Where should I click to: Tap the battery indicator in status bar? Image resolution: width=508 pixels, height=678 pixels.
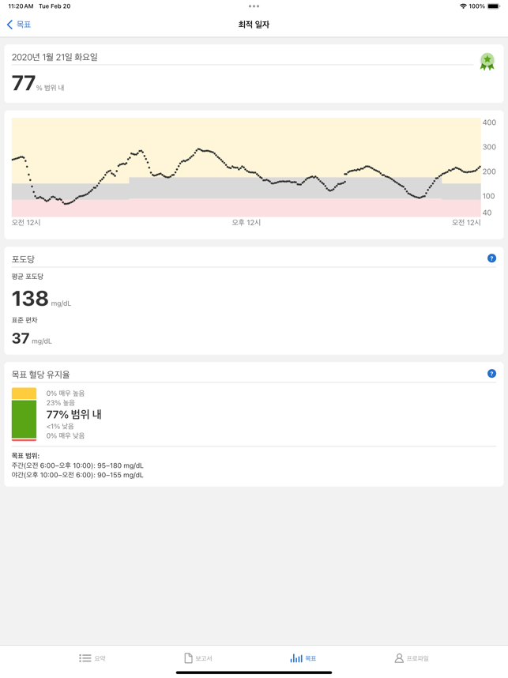click(494, 6)
